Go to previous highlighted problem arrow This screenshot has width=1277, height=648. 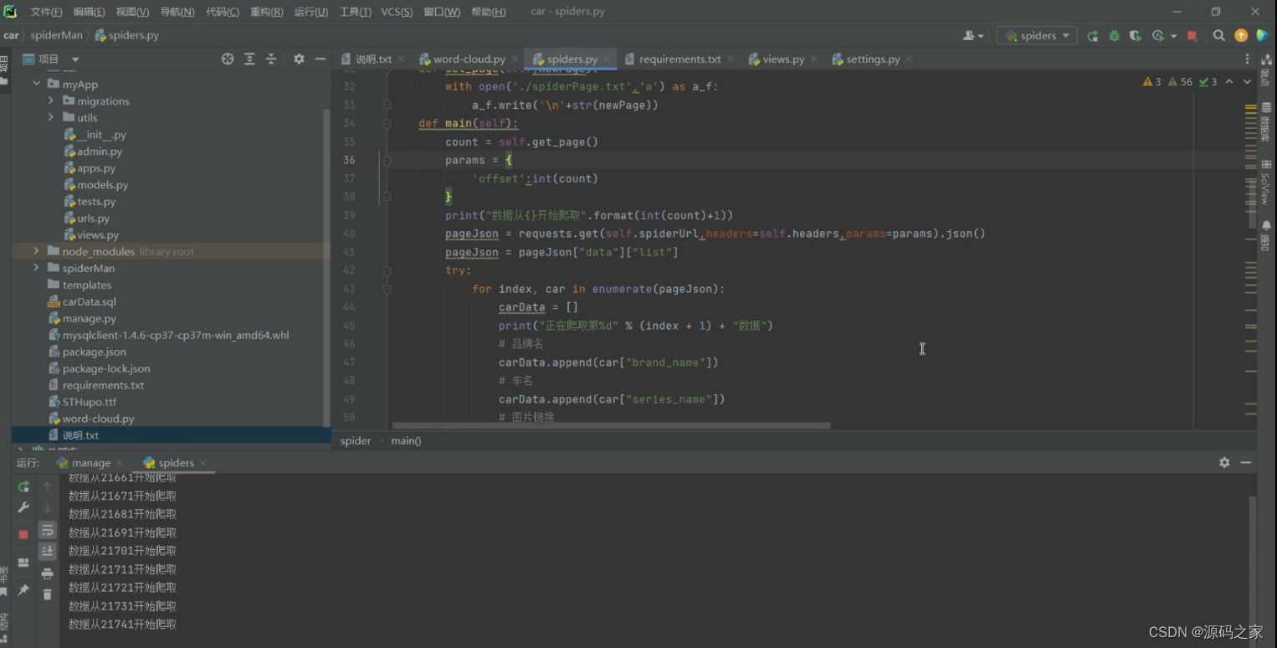click(1229, 82)
